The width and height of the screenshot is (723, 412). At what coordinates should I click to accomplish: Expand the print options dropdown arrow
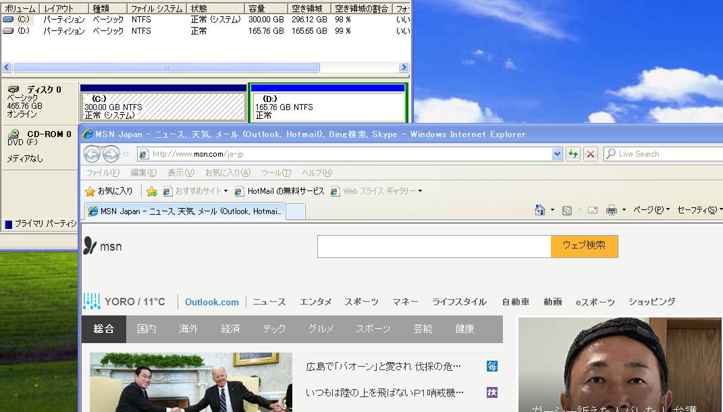(x=624, y=210)
